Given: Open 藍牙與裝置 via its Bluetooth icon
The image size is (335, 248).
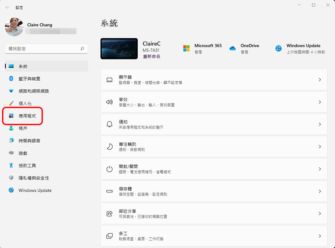Looking at the screenshot, I should tap(11, 79).
